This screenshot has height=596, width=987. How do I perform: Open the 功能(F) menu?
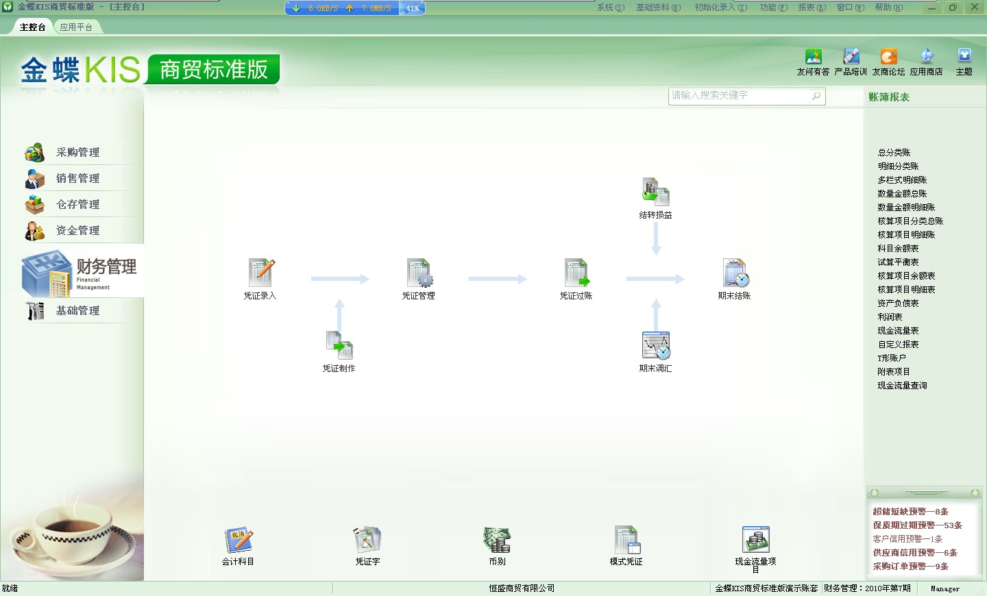(x=774, y=8)
